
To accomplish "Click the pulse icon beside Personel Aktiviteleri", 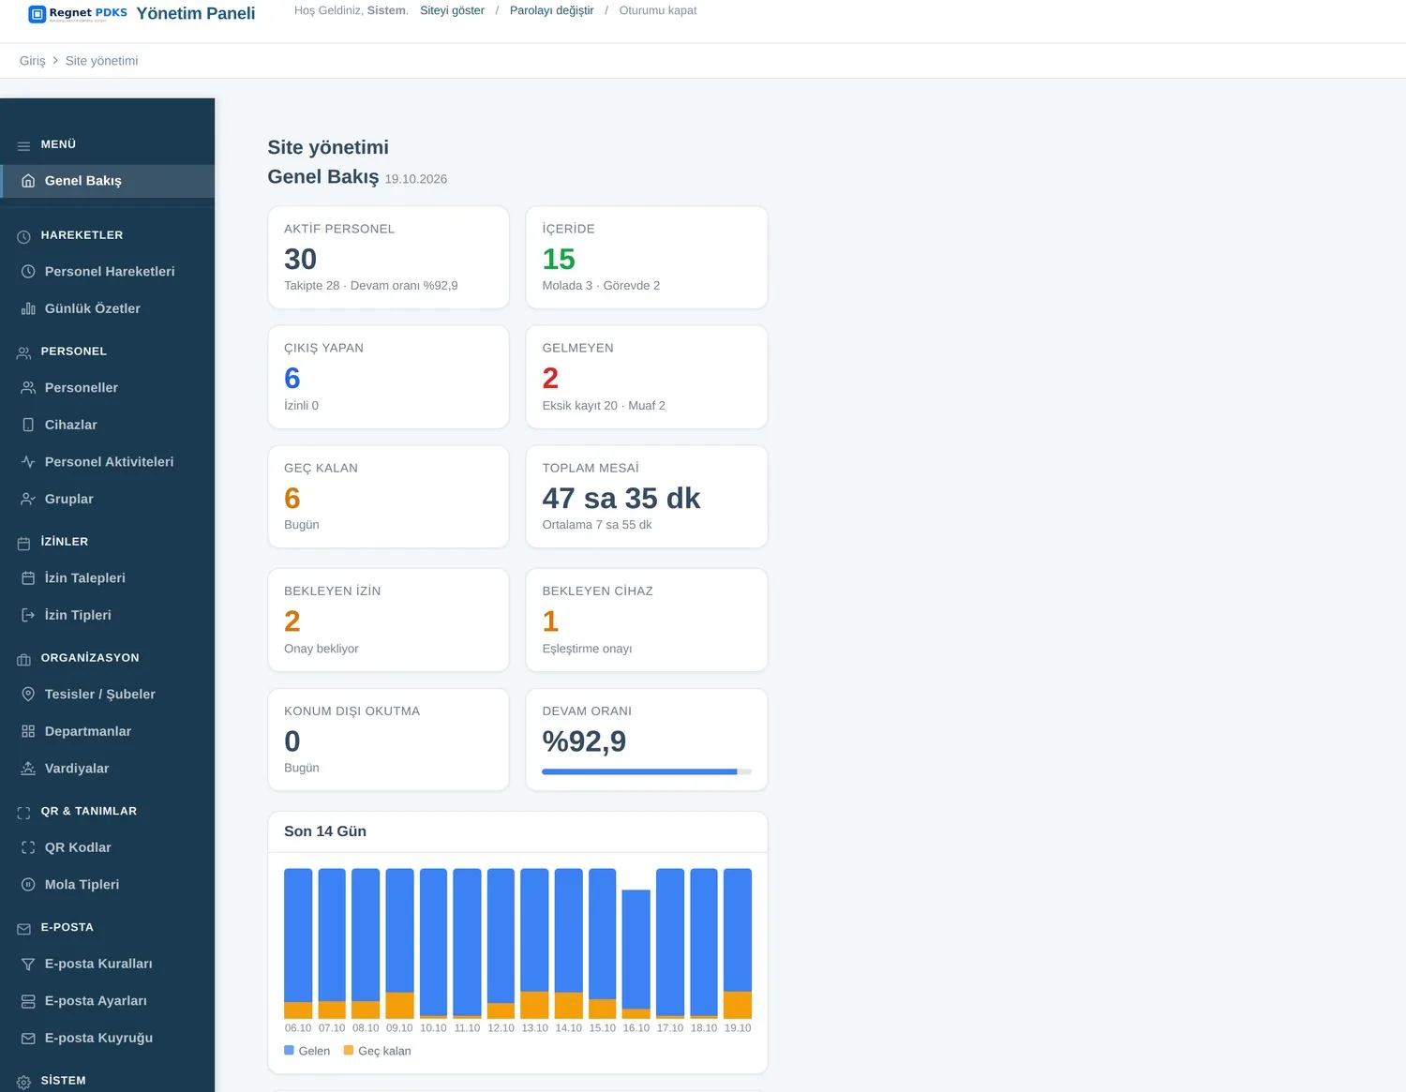I will pyautogui.click(x=28, y=462).
